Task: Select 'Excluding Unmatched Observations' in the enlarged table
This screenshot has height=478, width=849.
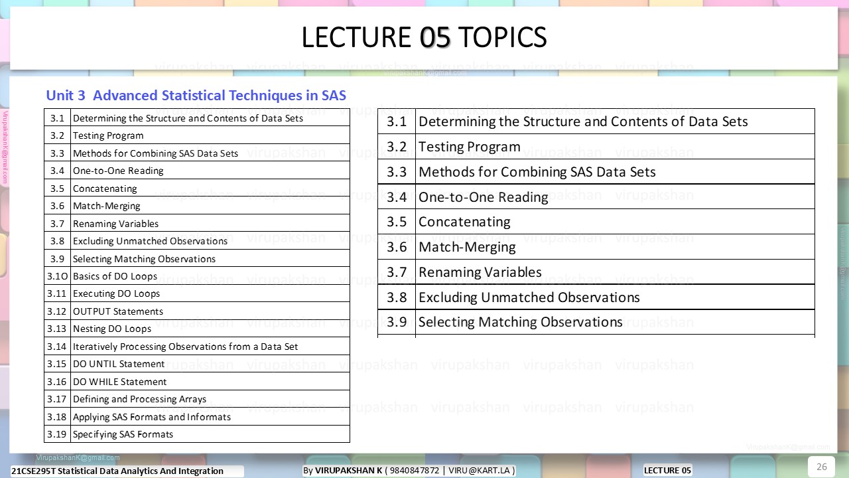Action: [x=529, y=297]
